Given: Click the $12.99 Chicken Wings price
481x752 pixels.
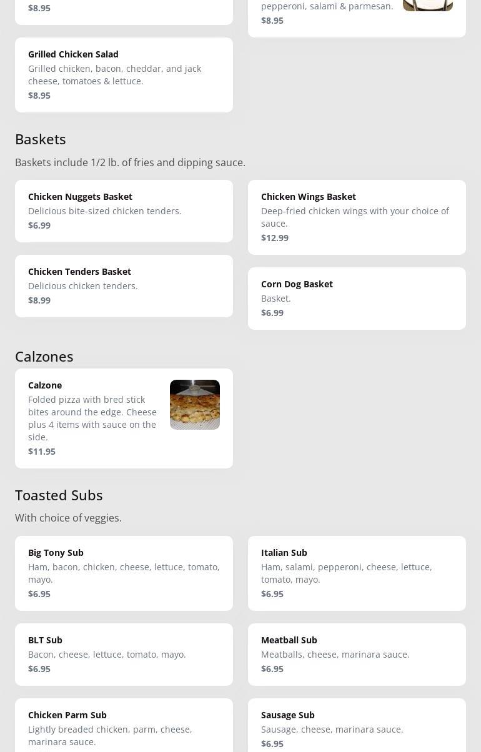Looking at the screenshot, I should 275,238.
